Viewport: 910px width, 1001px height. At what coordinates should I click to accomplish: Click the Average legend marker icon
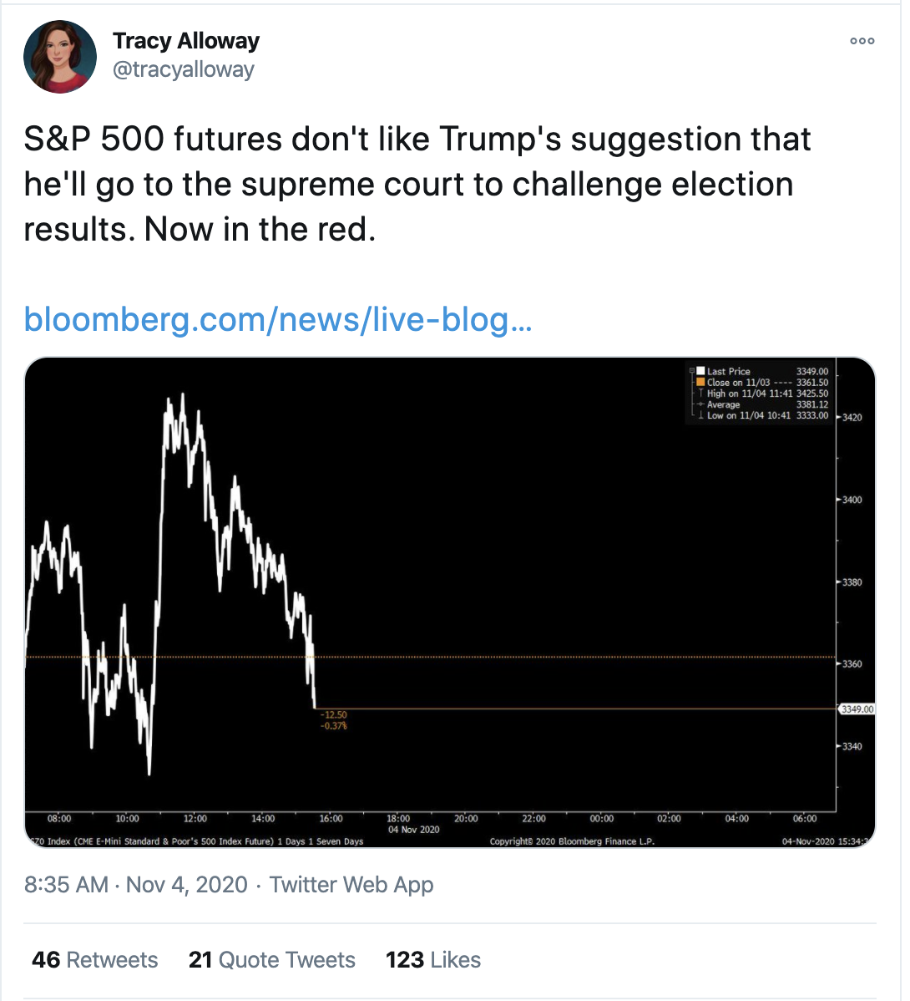coord(700,404)
